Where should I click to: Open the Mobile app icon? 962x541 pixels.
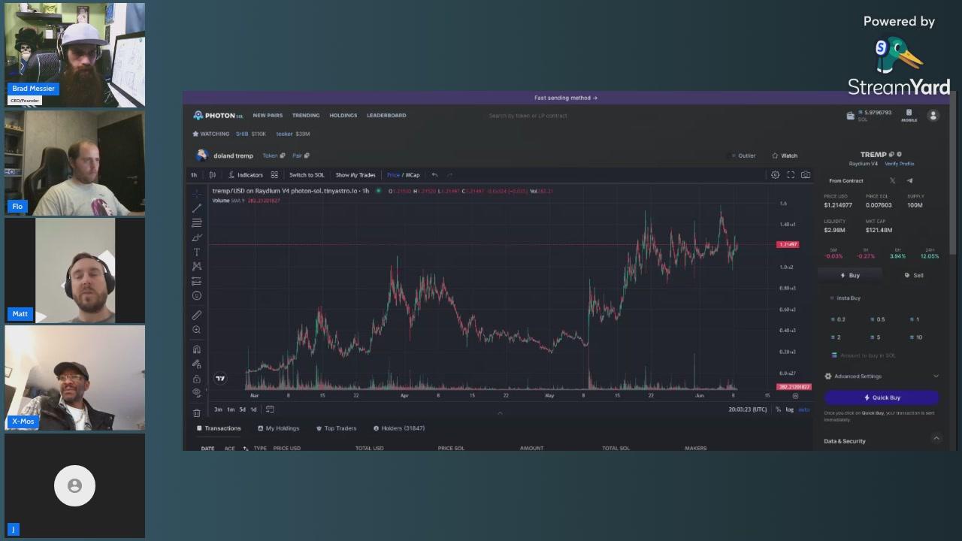(x=909, y=115)
